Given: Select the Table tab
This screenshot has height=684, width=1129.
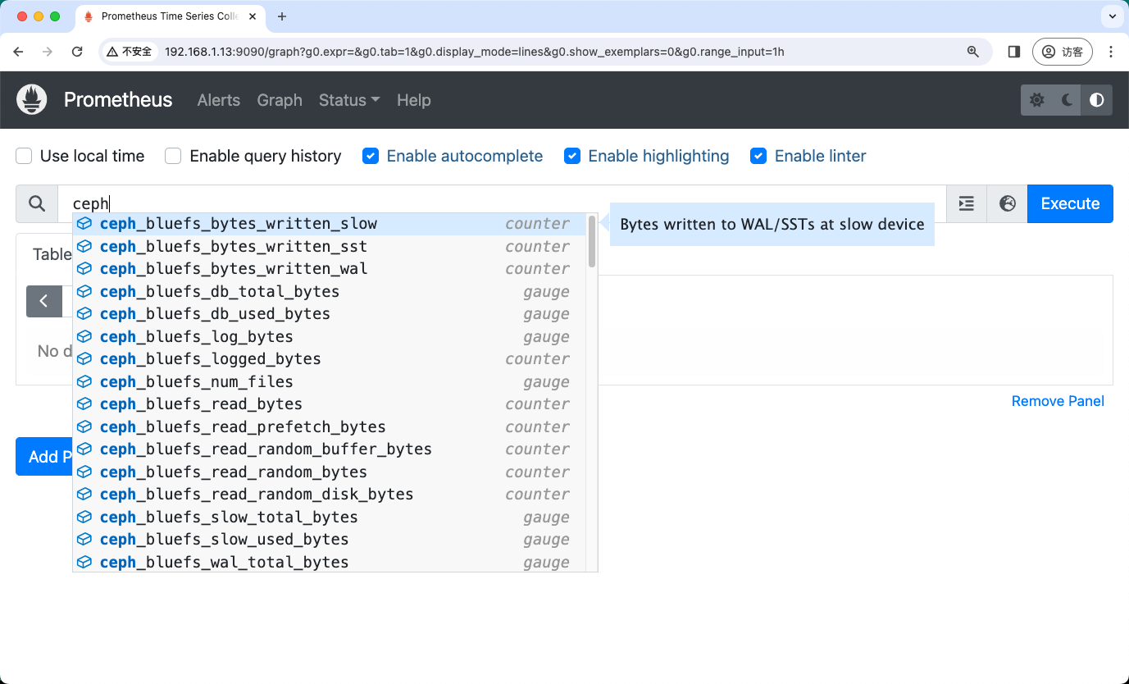Looking at the screenshot, I should 52,254.
